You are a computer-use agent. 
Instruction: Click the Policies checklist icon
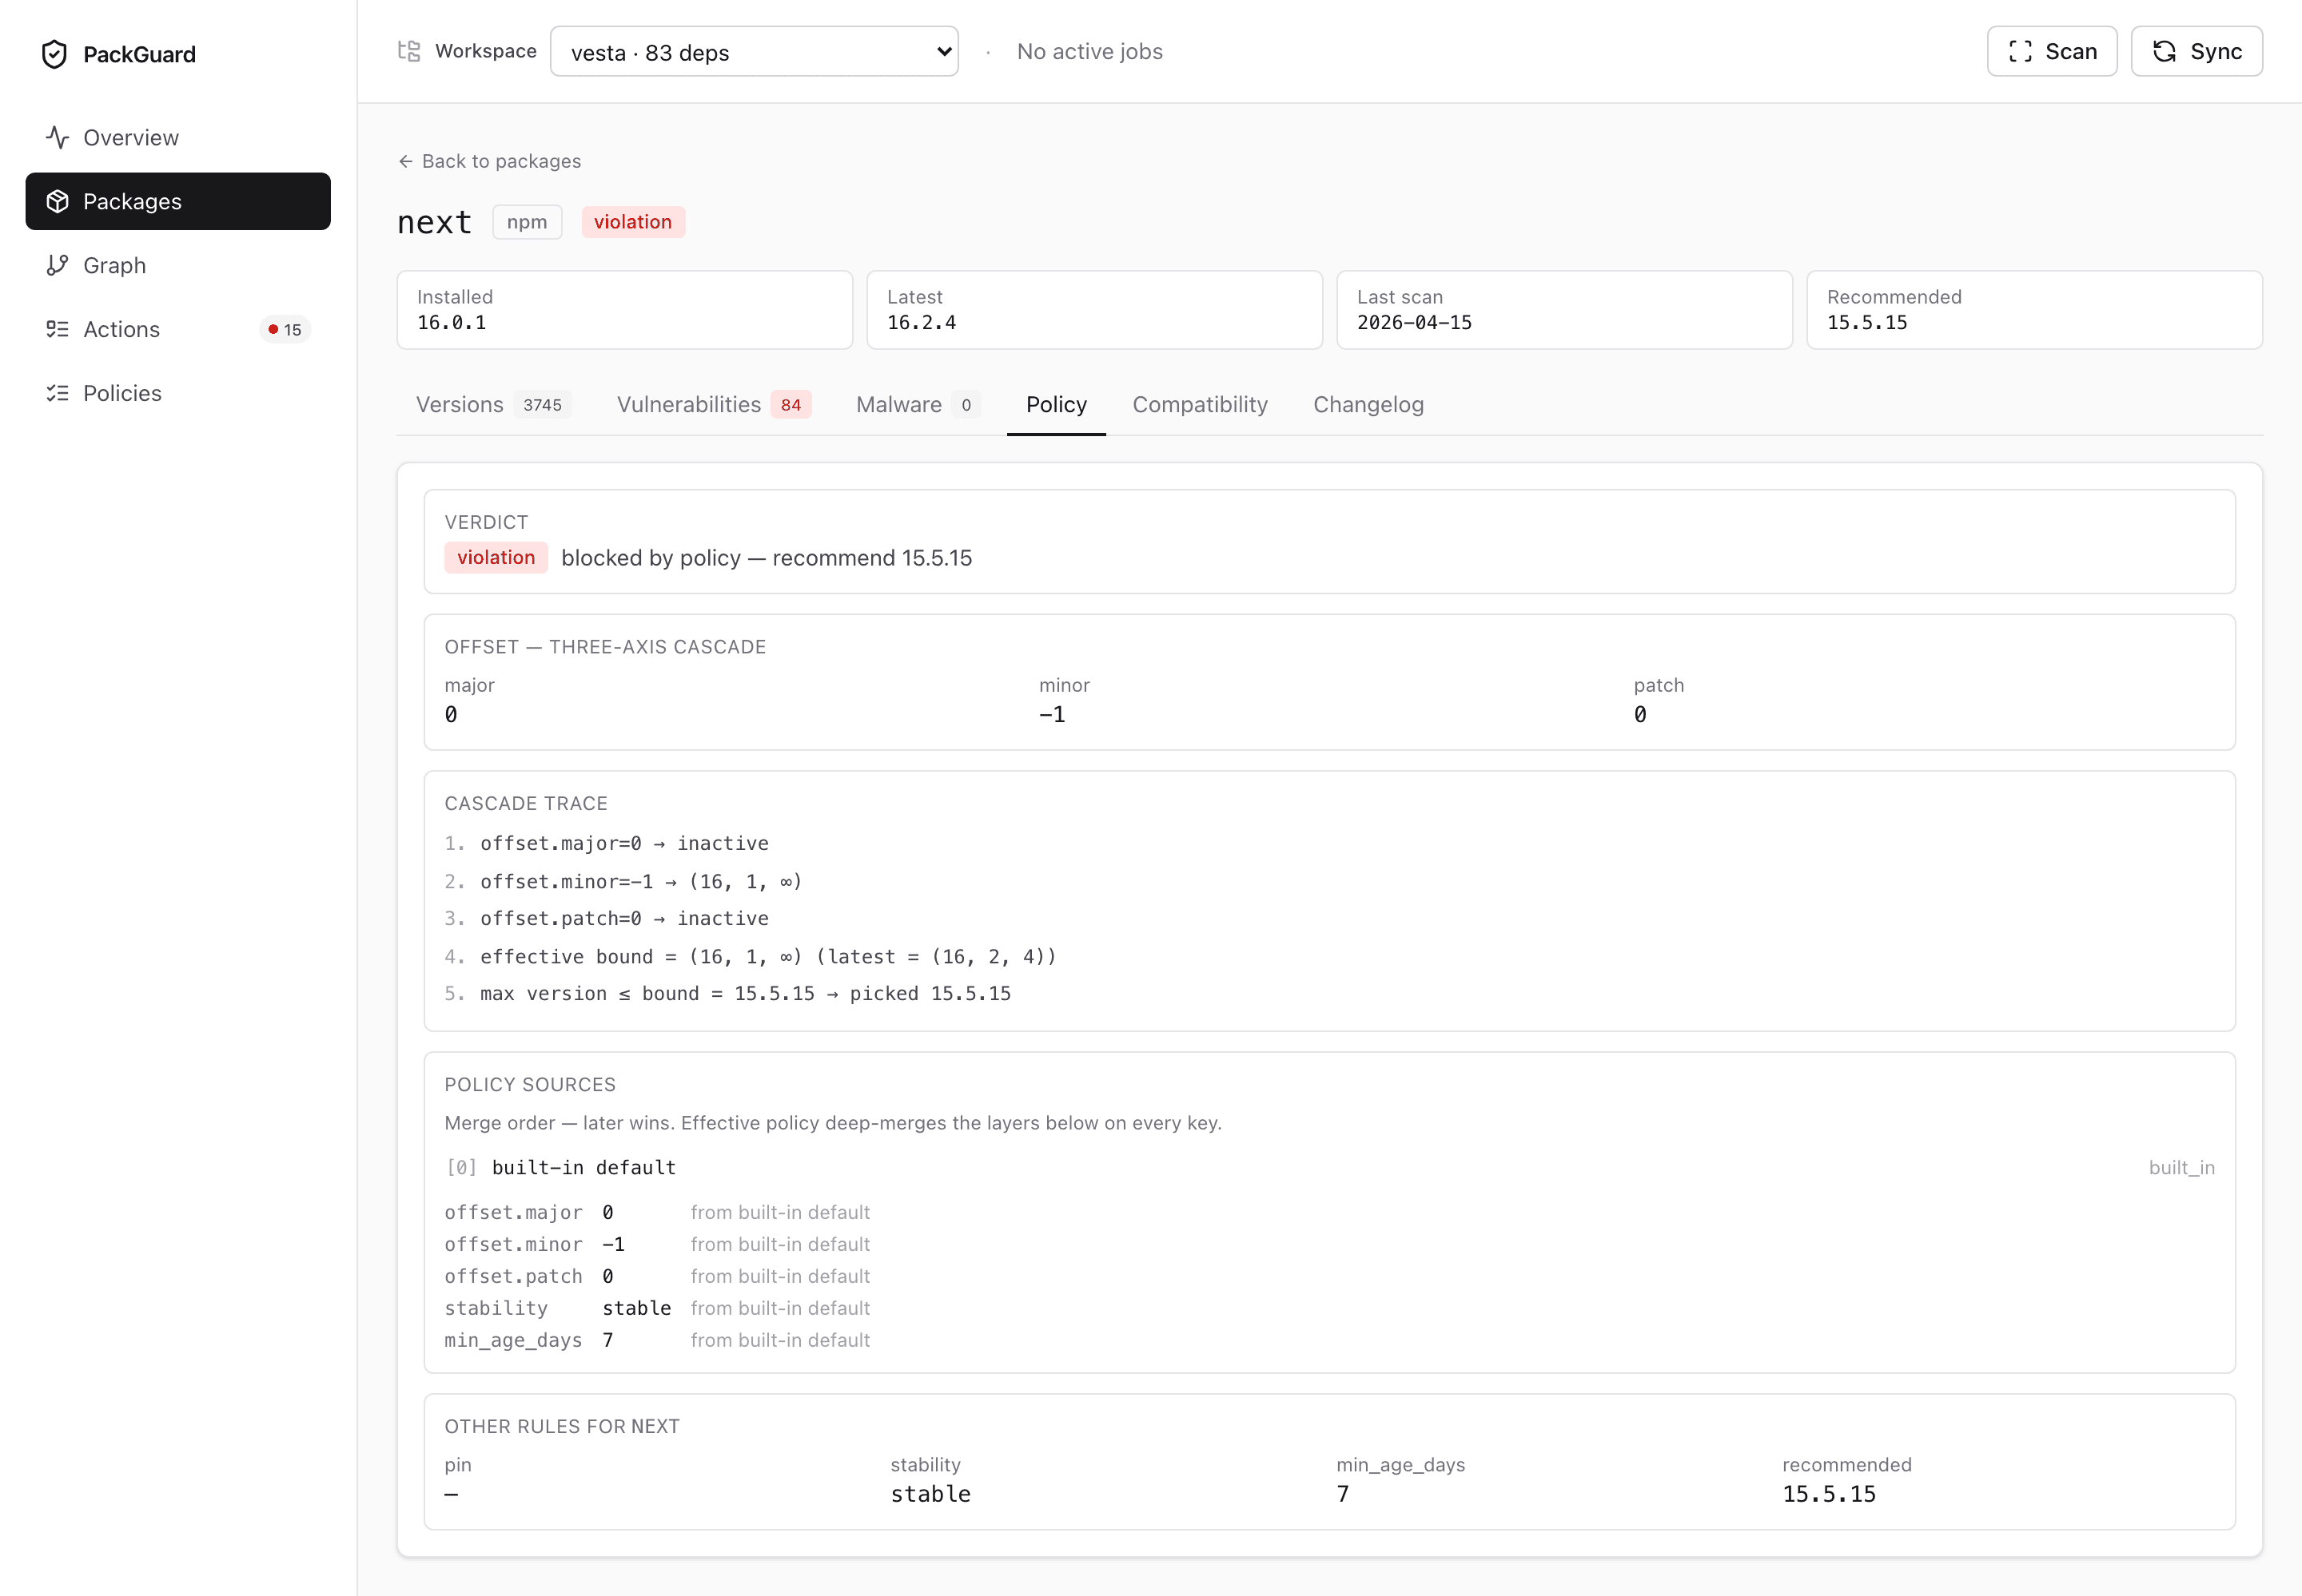pyautogui.click(x=57, y=393)
